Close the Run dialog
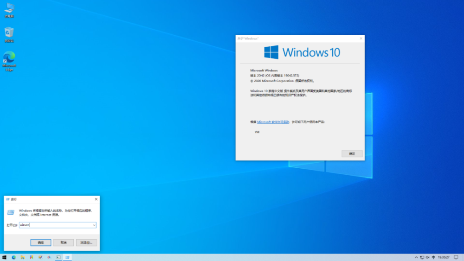 click(96, 199)
